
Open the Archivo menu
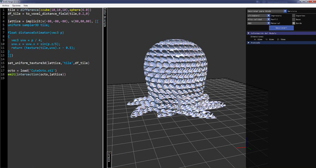click(x=5, y=5)
